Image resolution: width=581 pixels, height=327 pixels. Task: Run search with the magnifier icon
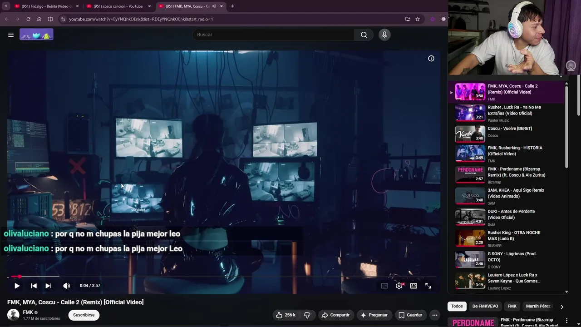coord(364,35)
